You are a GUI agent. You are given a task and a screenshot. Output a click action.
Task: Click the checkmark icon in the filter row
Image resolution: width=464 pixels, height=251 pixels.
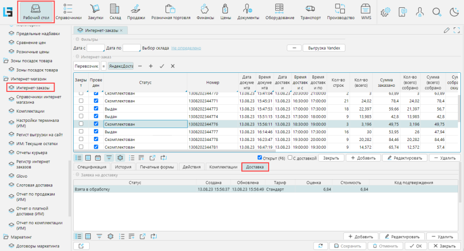162,66
